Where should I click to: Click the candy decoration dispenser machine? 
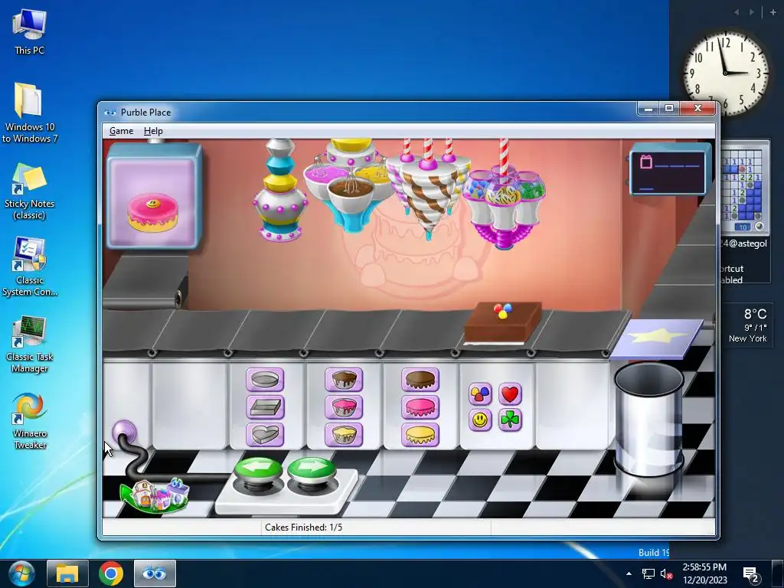(504, 200)
